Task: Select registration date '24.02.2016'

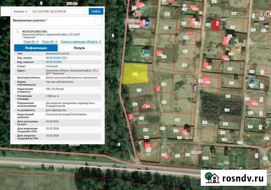Action: pyautogui.click(x=52, y=122)
